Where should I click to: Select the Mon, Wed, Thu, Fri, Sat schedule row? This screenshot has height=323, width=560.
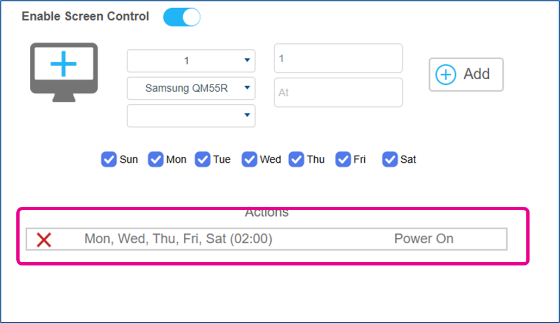coord(266,239)
